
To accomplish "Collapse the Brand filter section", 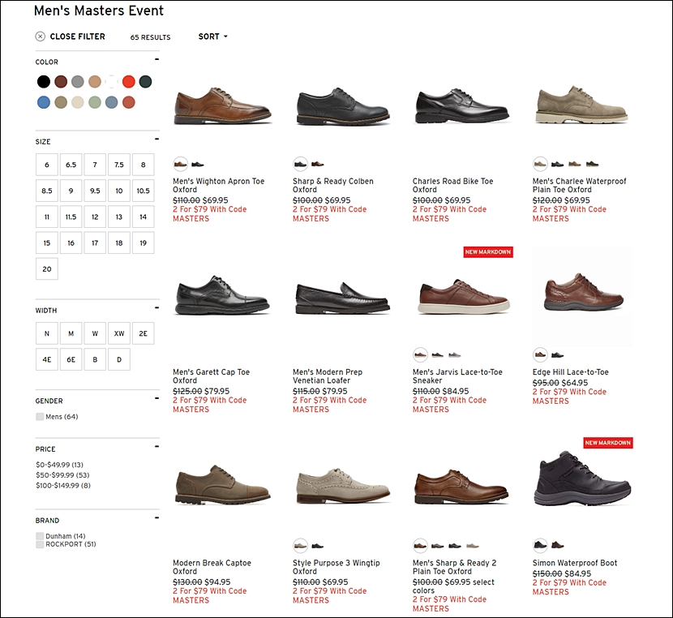I will tap(156, 518).
